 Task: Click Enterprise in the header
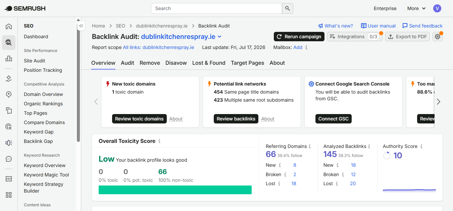click(385, 8)
